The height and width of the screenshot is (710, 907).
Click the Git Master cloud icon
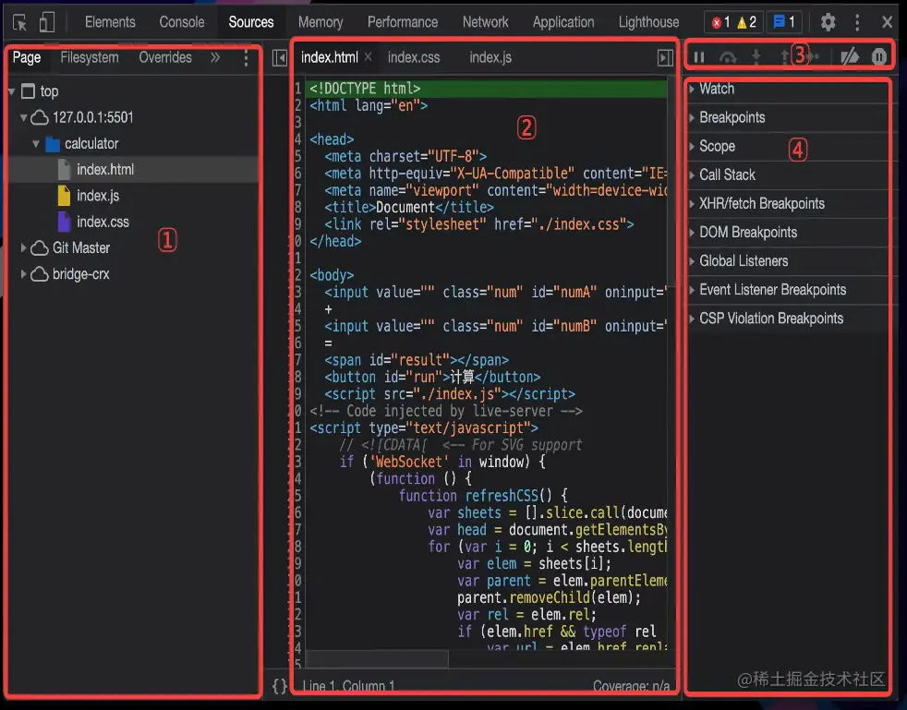[x=40, y=248]
